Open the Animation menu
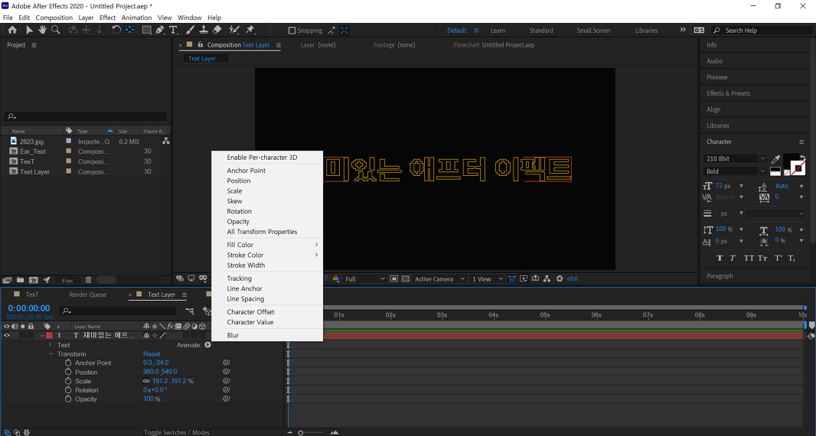The image size is (816, 436). (136, 18)
